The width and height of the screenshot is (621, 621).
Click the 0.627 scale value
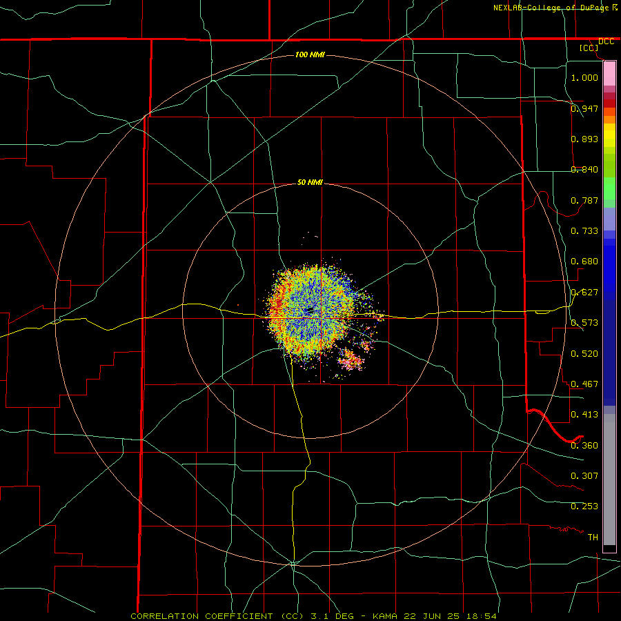pyautogui.click(x=584, y=293)
